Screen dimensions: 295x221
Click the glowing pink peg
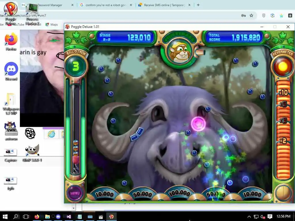[198, 124]
